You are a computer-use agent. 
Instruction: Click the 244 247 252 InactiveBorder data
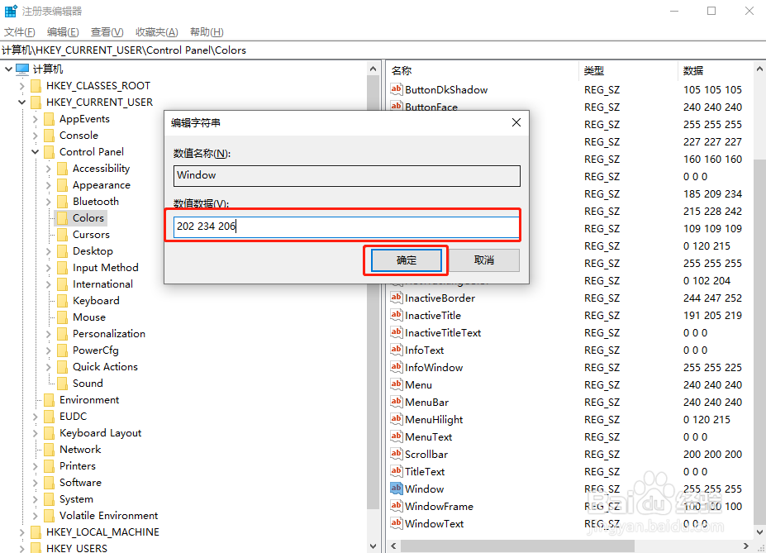pyautogui.click(x=712, y=298)
